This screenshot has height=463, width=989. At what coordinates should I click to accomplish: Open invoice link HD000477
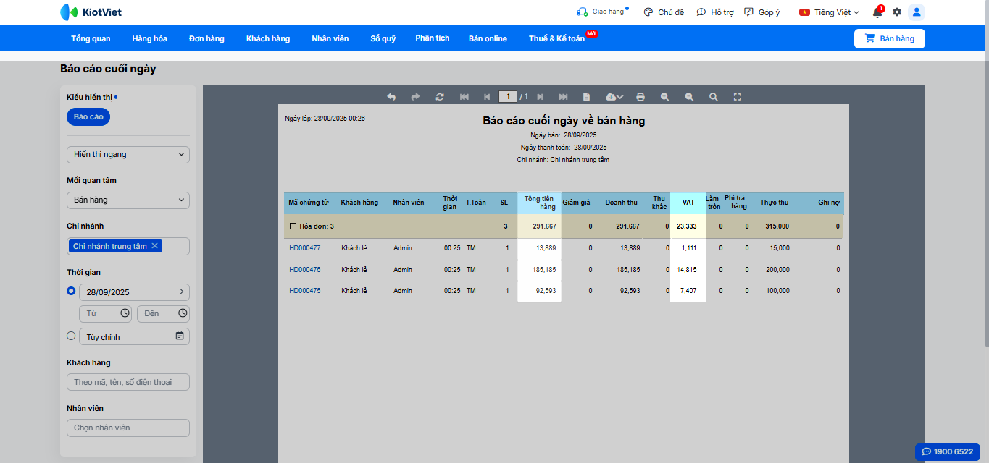[304, 248]
